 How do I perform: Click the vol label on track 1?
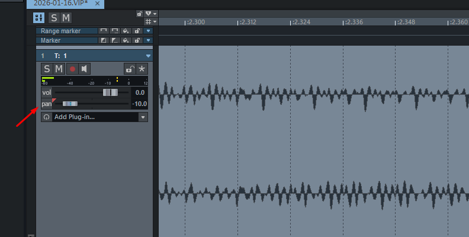46,92
